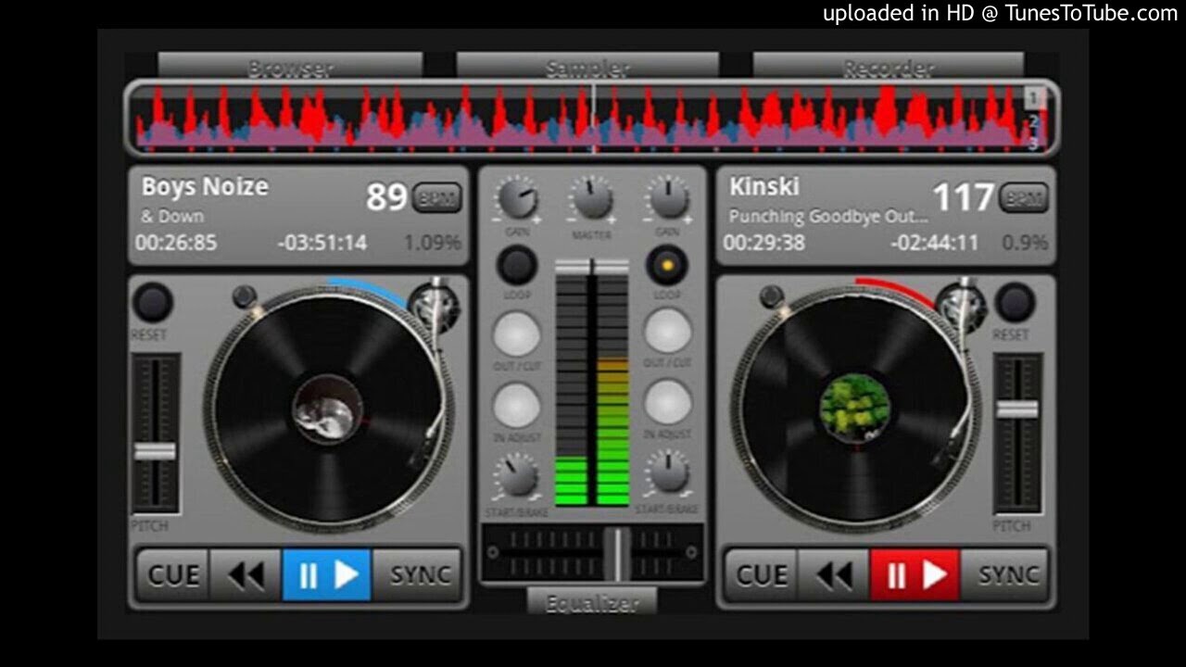Click the crossfader handle
This screenshot has width=1186, height=667.
point(617,553)
